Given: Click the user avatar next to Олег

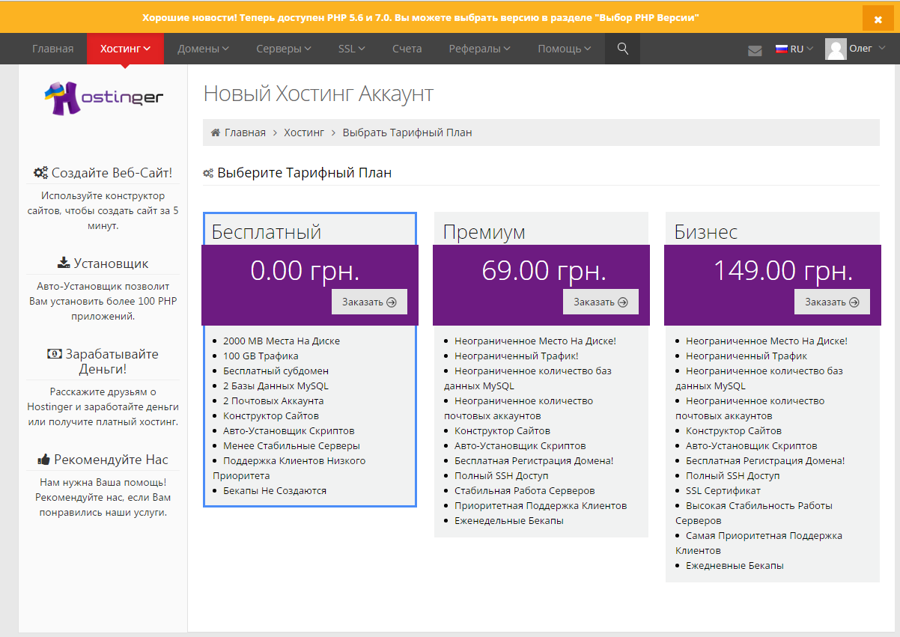Looking at the screenshot, I should click(x=836, y=49).
